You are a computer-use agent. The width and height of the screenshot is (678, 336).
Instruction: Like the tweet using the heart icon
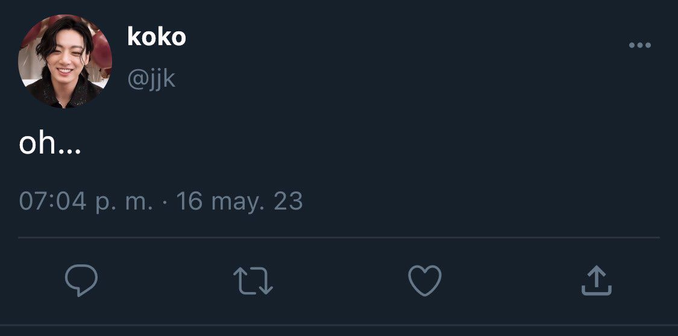(425, 280)
